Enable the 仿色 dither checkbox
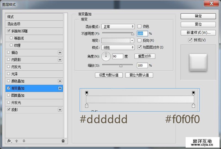The height and width of the screenshot is (149, 221). [x=140, y=26]
